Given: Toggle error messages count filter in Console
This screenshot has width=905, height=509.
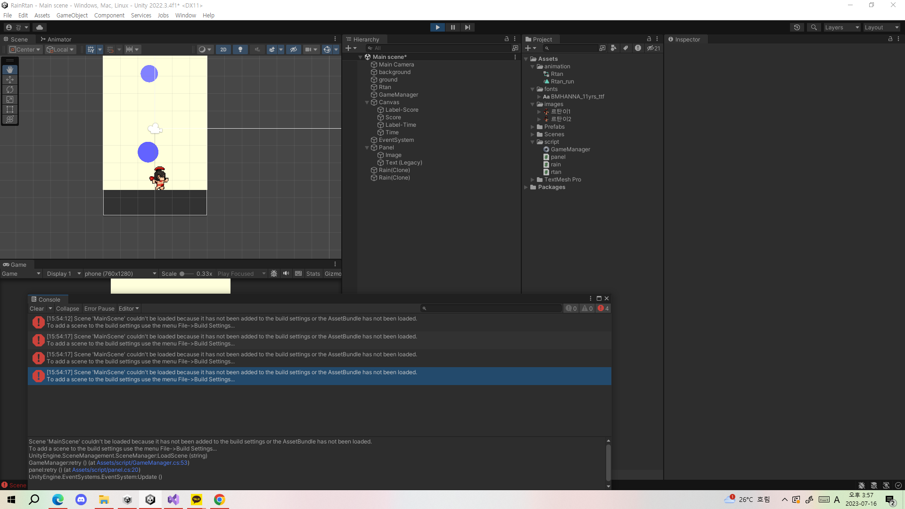Looking at the screenshot, I should pyautogui.click(x=603, y=309).
